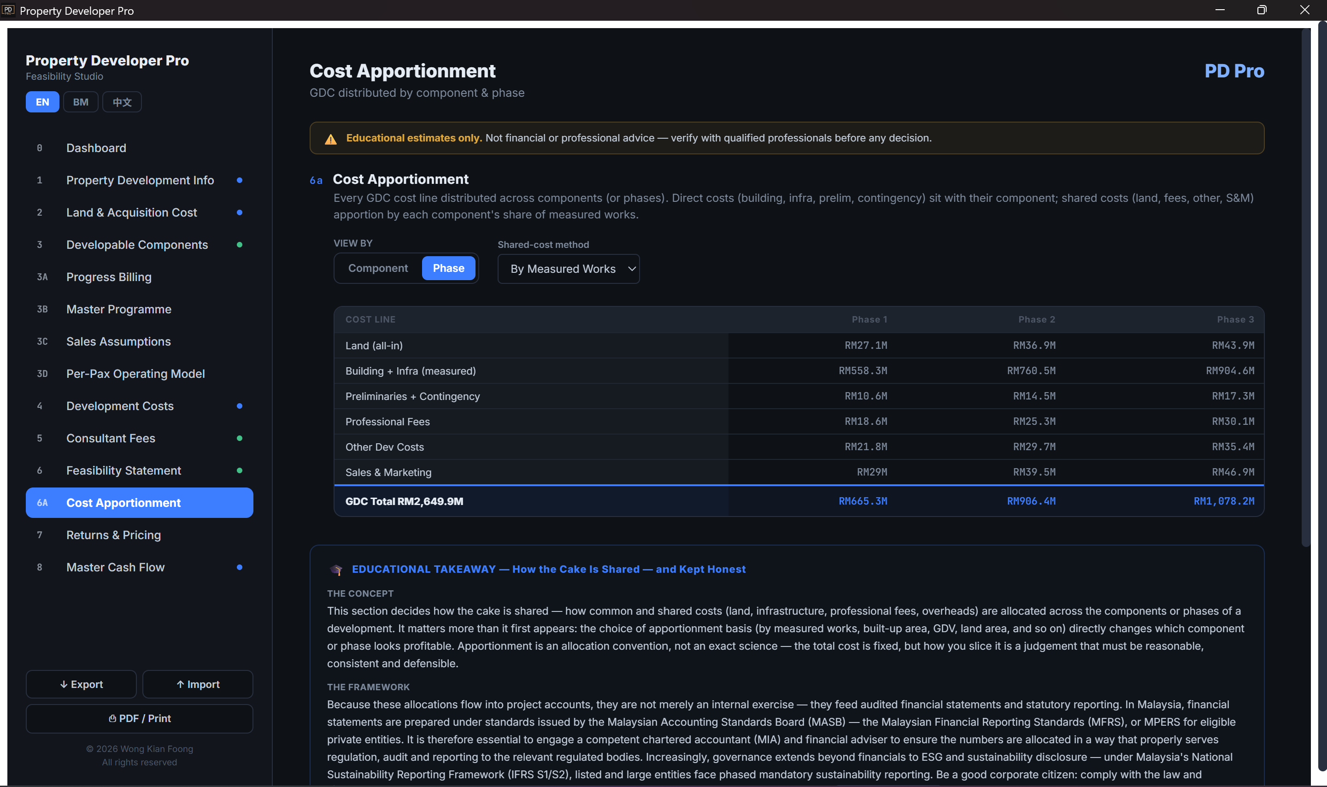Open Master Programme section
Screen dimensions: 1327x787
click(x=140, y=310)
